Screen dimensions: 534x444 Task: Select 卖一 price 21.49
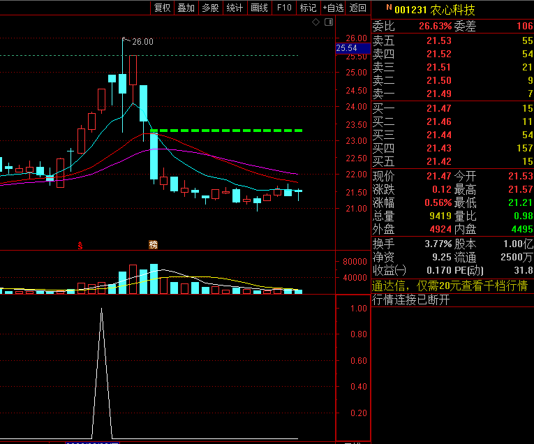coord(439,94)
